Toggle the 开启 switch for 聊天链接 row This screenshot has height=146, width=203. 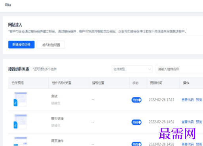(x=137, y=122)
